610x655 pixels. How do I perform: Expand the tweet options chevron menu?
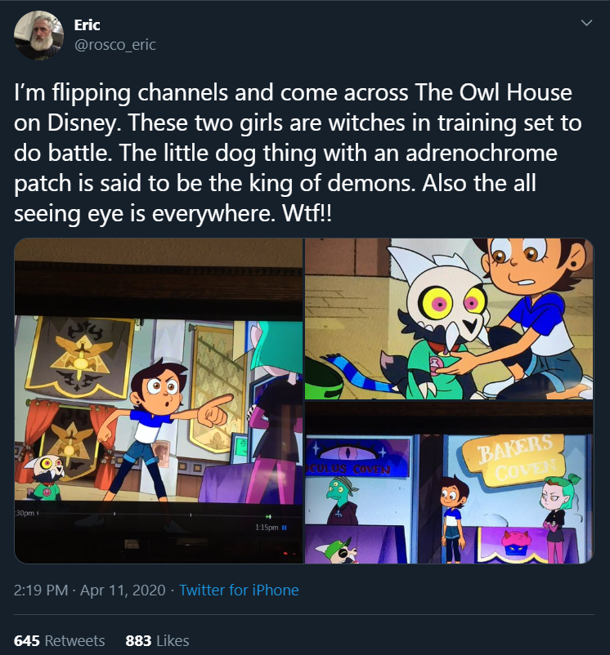pos(586,23)
